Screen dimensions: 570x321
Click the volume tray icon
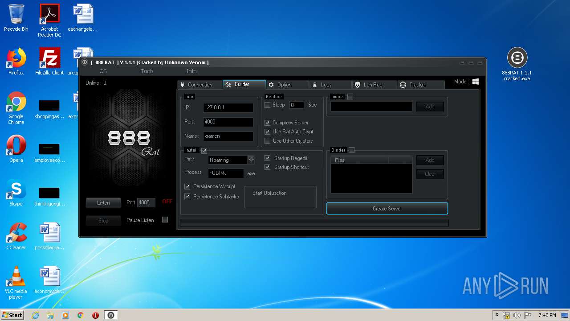coord(517,315)
